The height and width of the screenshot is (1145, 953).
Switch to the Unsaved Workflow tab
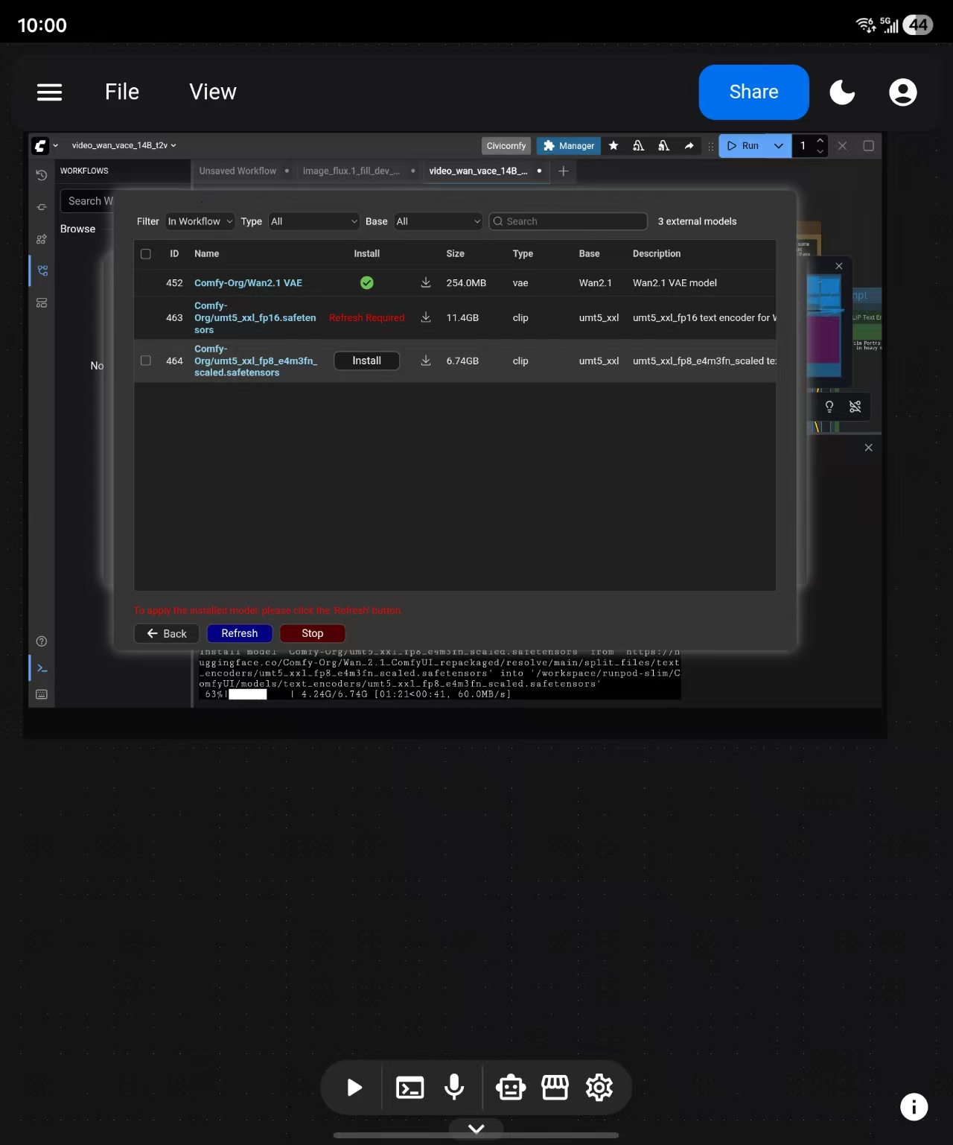(238, 171)
